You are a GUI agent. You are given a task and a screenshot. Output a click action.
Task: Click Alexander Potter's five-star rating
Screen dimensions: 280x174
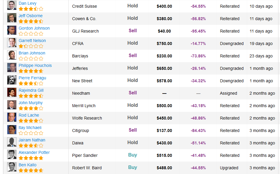(31, 158)
